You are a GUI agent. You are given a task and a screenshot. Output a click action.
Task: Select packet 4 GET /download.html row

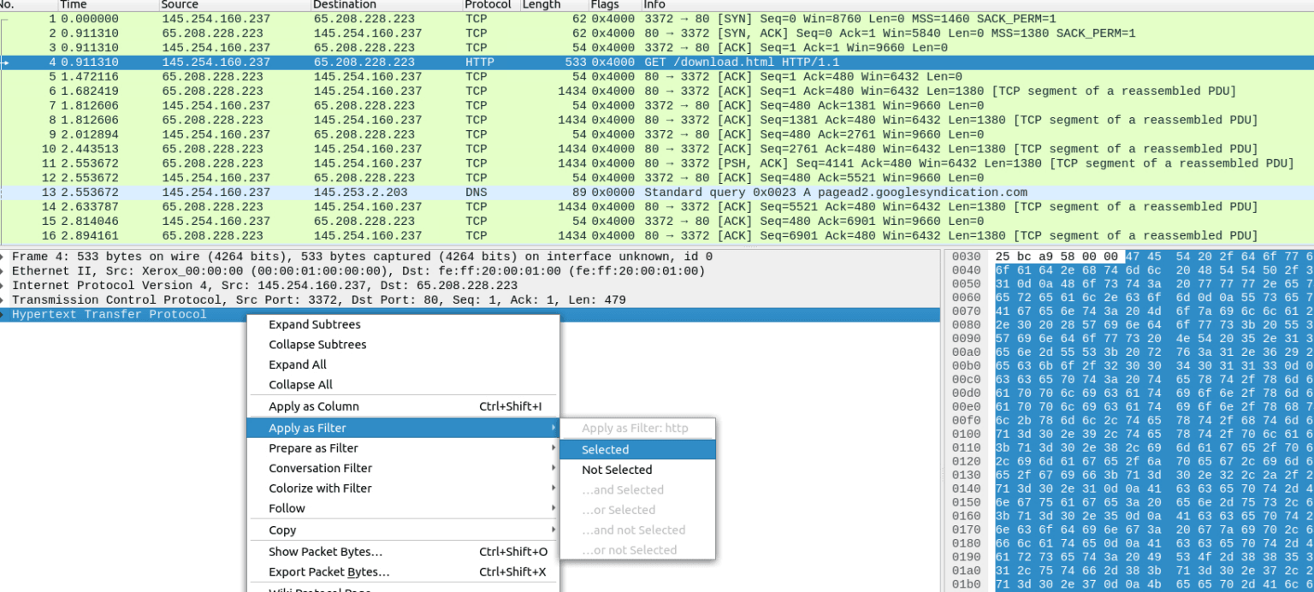[x=657, y=62]
